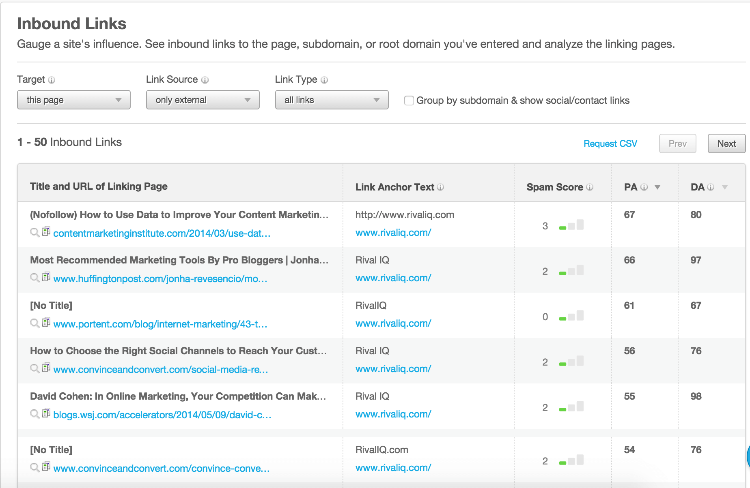Click DA value 97 in Huffington Post row

point(696,260)
